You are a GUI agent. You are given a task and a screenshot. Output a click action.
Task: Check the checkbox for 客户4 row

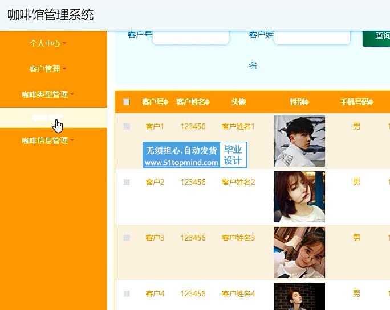click(x=127, y=294)
